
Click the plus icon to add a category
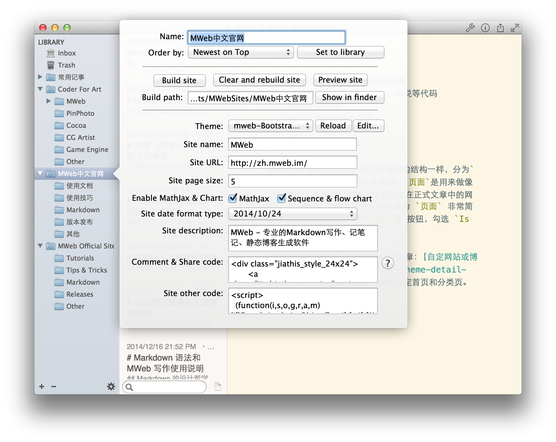(x=42, y=387)
